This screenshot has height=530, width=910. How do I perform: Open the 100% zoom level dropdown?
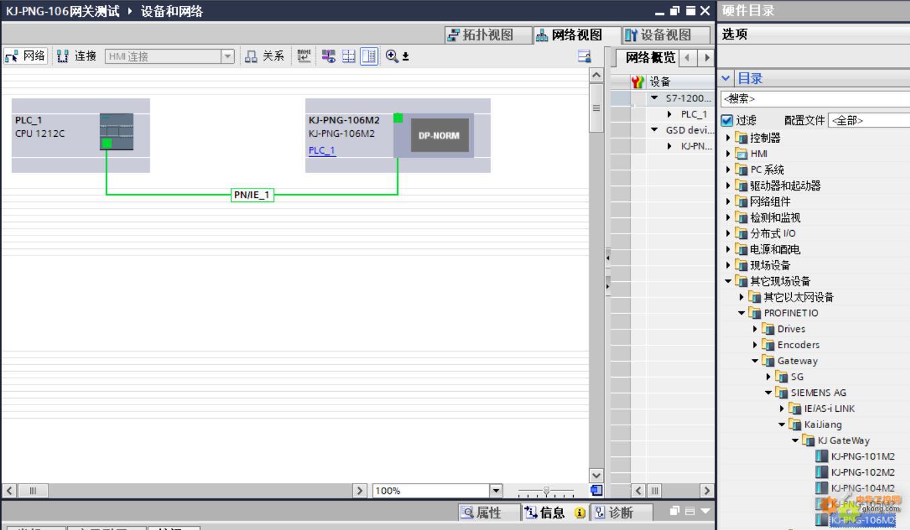click(497, 491)
